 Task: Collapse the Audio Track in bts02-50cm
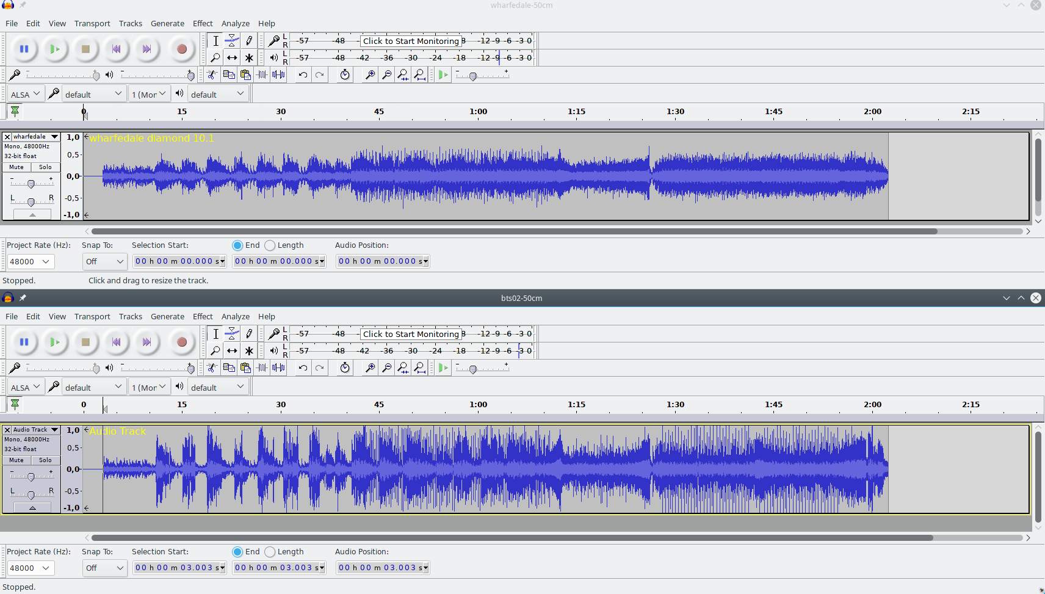(32, 507)
